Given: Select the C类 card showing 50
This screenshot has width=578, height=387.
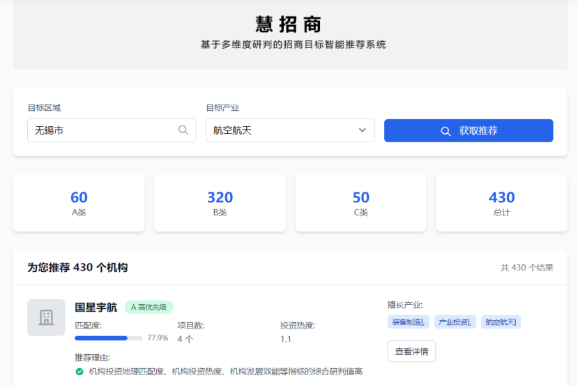Looking at the screenshot, I should pyautogui.click(x=360, y=203).
